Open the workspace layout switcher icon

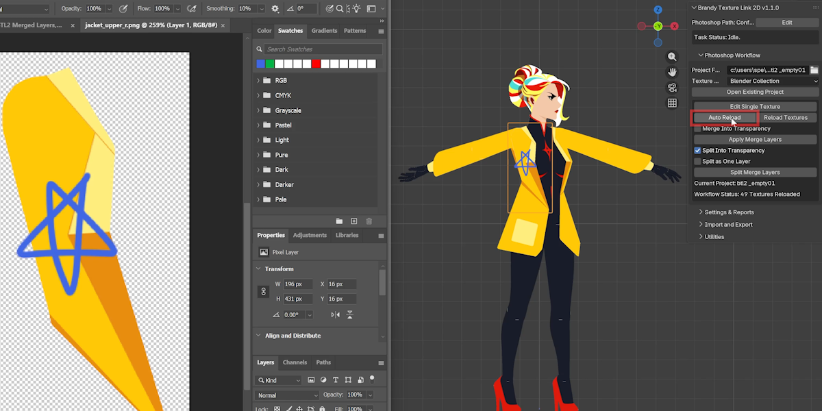coord(371,9)
